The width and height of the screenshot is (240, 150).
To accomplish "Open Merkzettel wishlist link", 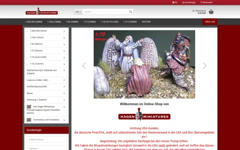I will coord(206,2).
